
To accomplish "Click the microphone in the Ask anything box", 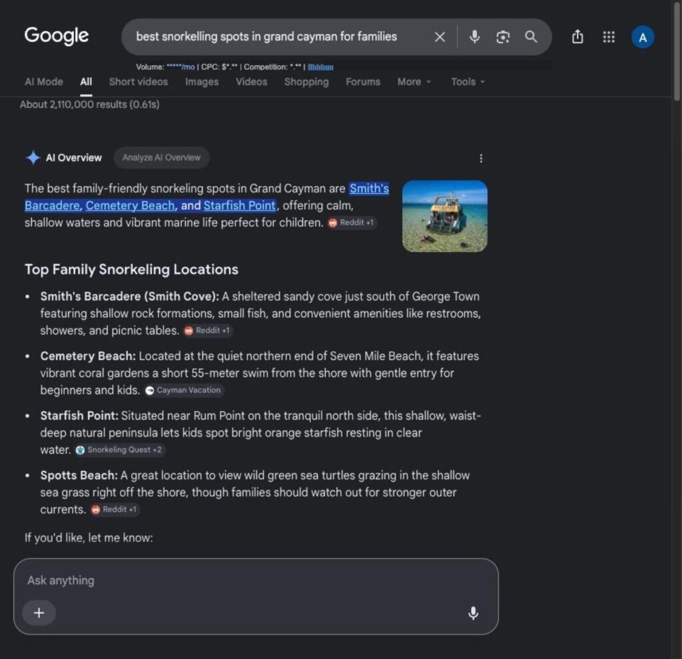I will click(x=474, y=613).
